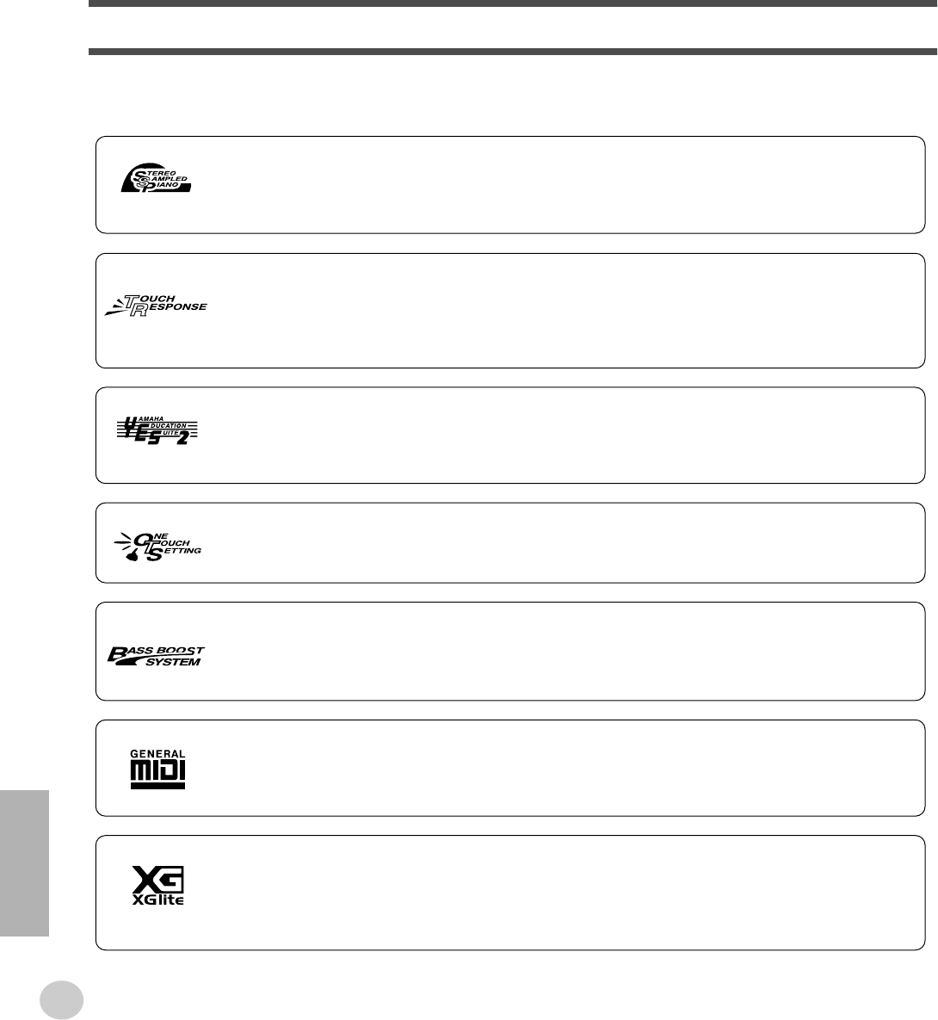The width and height of the screenshot is (938, 1020).
Task: Click empty area right of Stereo Sampled Piano logo
Action: click(x=551, y=184)
